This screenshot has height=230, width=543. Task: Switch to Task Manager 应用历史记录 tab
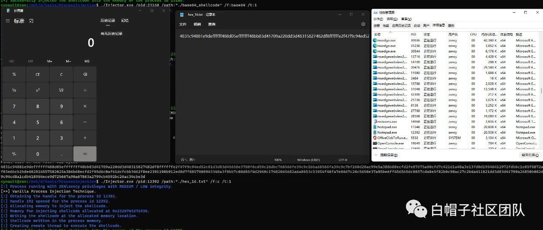[x=401, y=25]
